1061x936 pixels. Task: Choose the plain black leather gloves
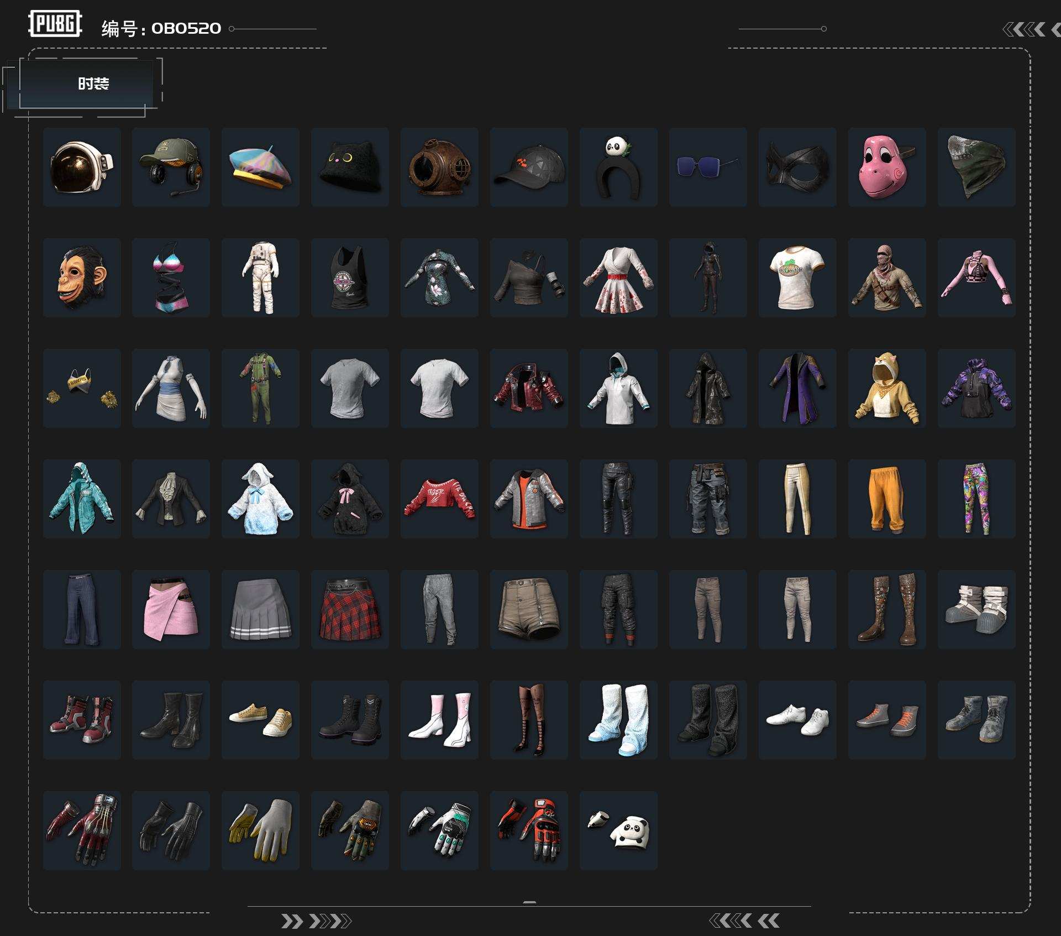171,830
